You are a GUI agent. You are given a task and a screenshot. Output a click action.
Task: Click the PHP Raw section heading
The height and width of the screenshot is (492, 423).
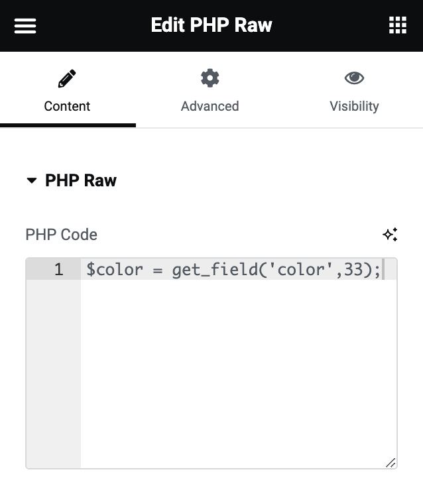coord(81,181)
